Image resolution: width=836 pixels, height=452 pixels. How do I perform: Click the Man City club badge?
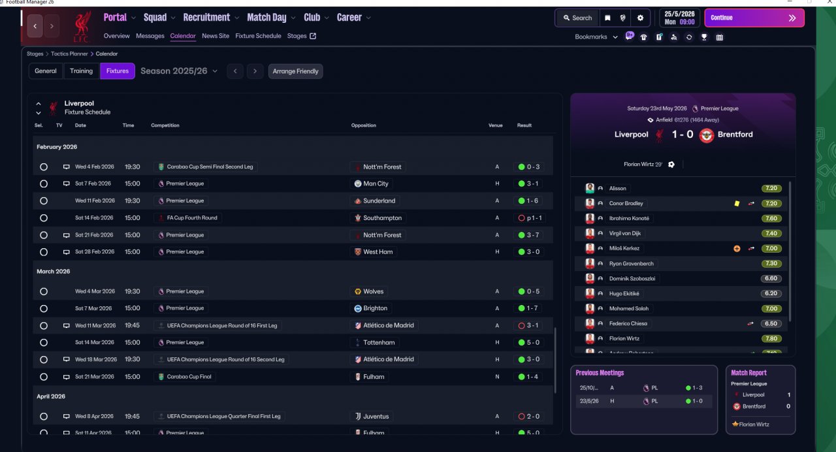357,184
